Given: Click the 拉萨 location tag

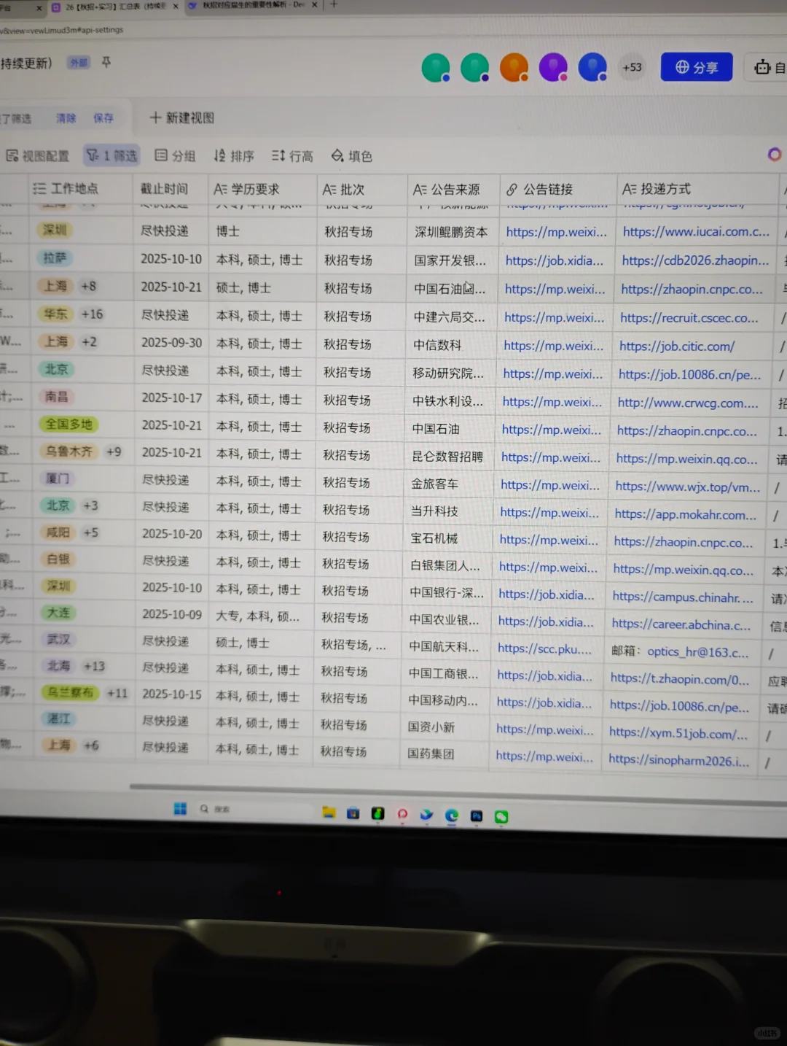Looking at the screenshot, I should point(55,258).
